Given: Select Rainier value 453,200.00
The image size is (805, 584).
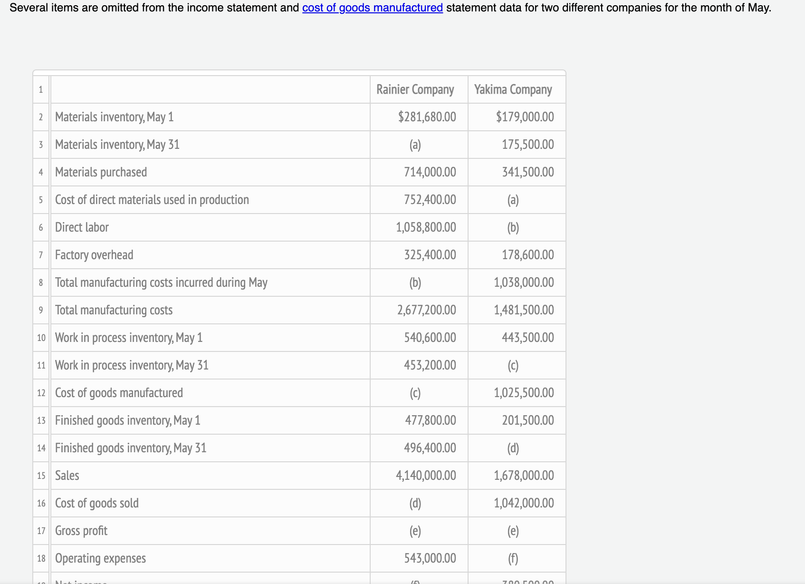Looking at the screenshot, I should click(430, 365).
